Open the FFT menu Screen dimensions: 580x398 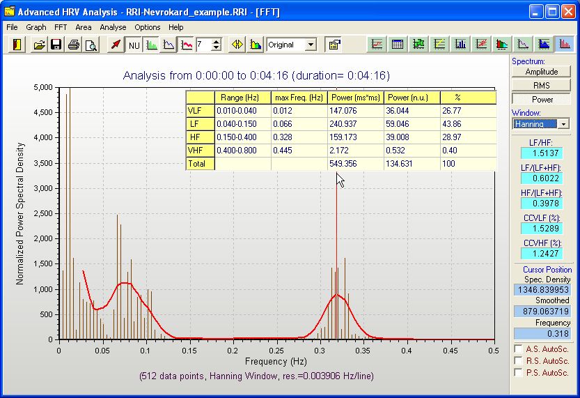click(61, 27)
